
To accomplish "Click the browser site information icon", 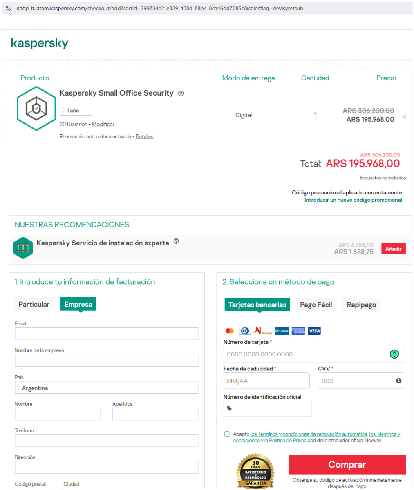I will coord(8,8).
